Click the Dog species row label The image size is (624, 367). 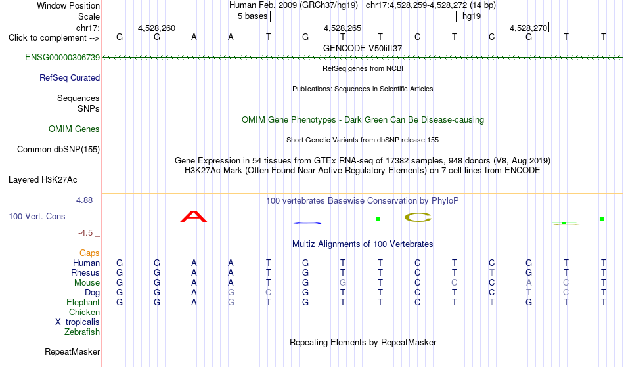coord(92,293)
